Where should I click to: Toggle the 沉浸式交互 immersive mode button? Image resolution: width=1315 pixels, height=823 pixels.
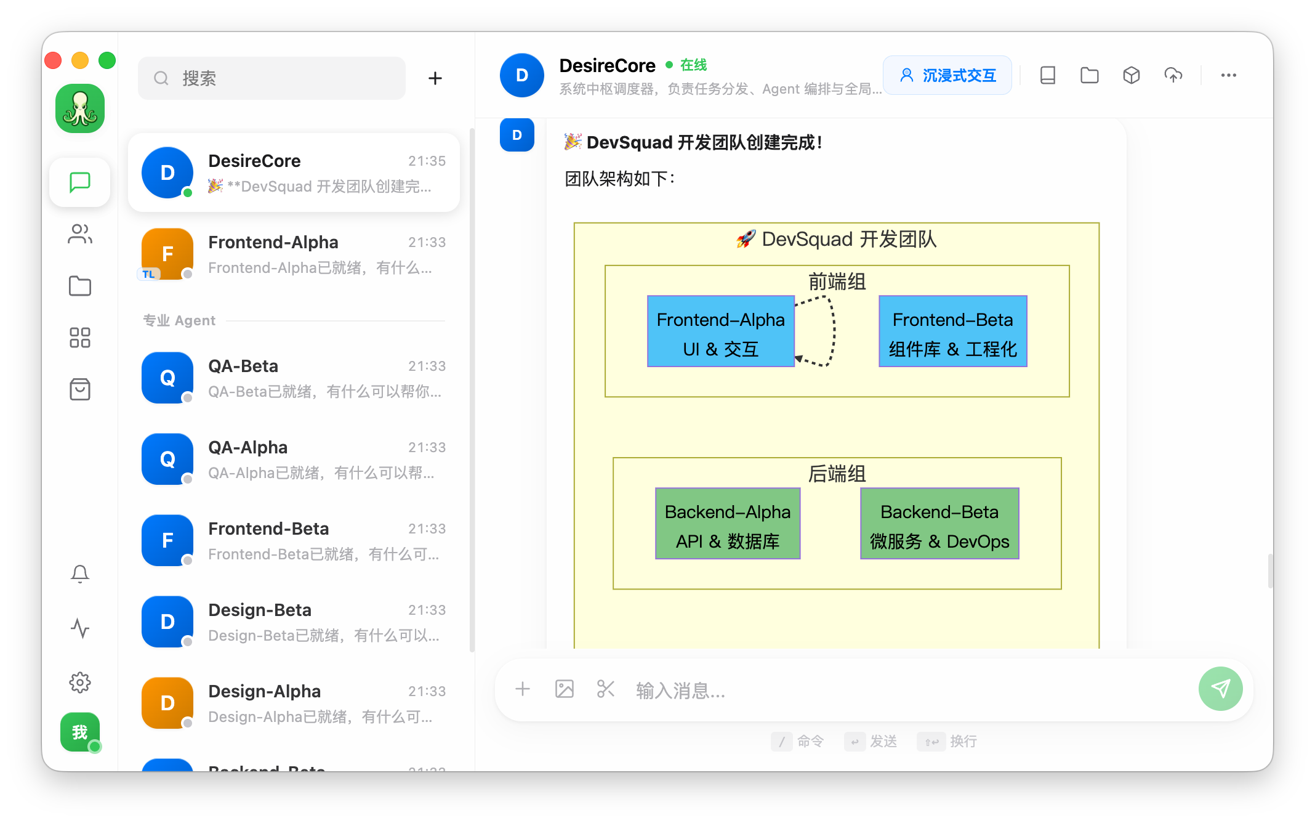pyautogui.click(x=947, y=75)
